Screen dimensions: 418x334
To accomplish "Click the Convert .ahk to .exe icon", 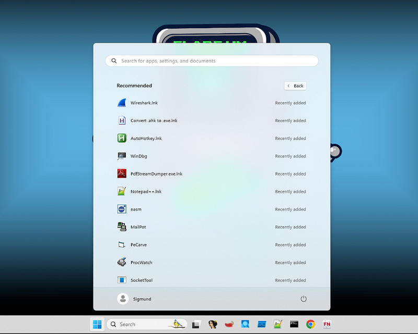I will 122,120.
